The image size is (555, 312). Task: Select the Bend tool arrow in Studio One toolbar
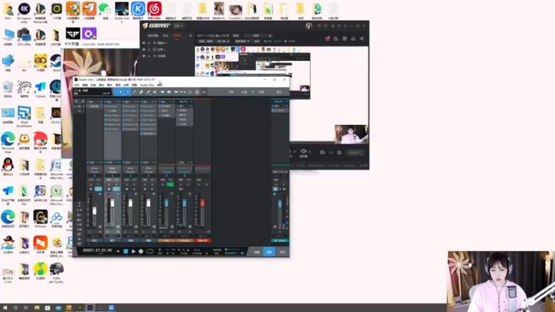coord(162,92)
